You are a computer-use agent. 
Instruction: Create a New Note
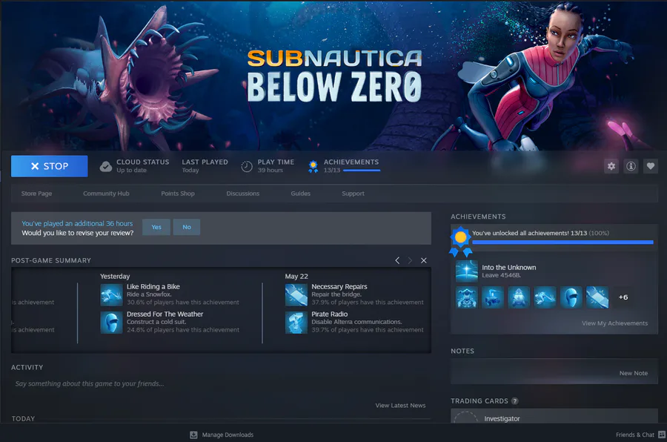coord(634,373)
